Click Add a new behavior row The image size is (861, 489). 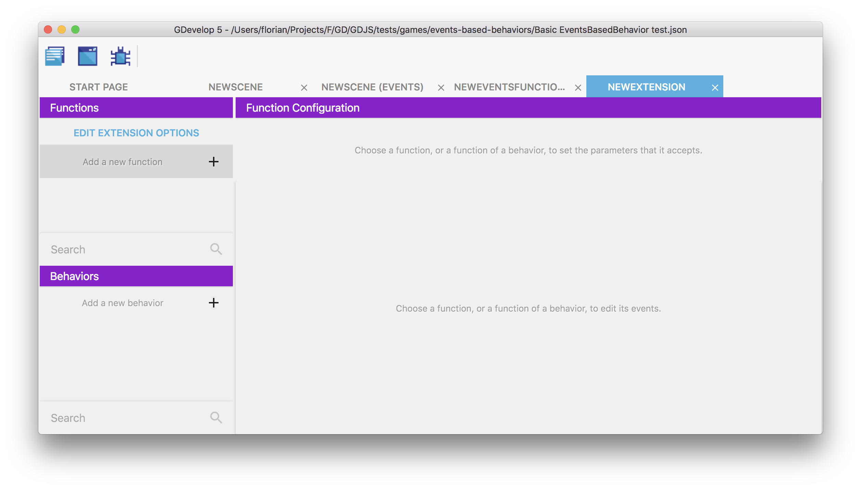[x=123, y=303]
